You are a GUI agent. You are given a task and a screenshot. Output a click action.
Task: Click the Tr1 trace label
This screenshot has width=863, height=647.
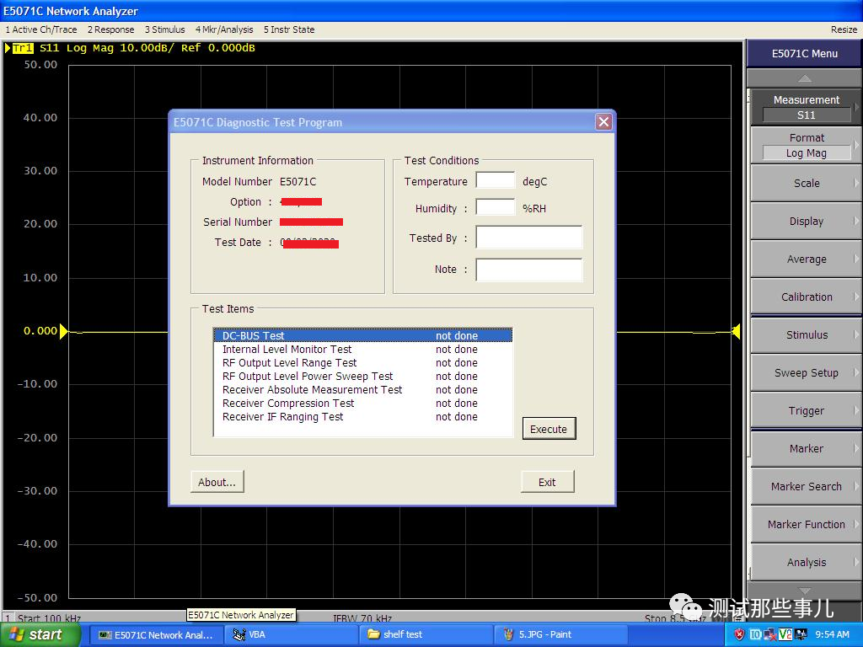coord(23,48)
